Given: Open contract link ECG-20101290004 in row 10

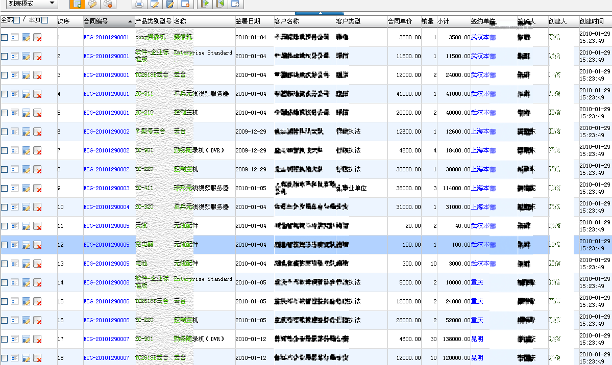Looking at the screenshot, I should click(106, 207).
